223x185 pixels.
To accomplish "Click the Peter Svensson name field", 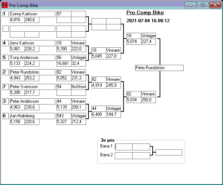I will click(x=32, y=87).
